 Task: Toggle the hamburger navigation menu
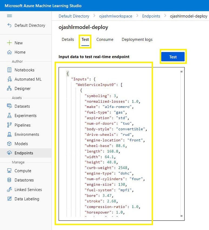[9, 16]
